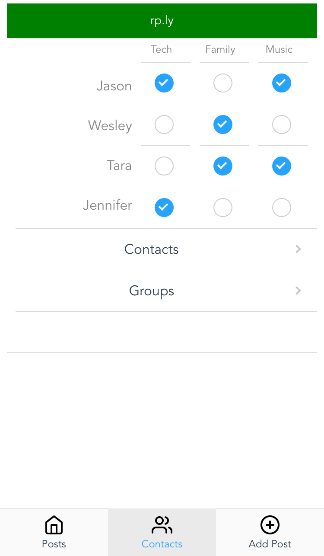This screenshot has height=556, width=324.
Task: Uncheck Jason's Music group checkbox
Action: click(x=282, y=83)
